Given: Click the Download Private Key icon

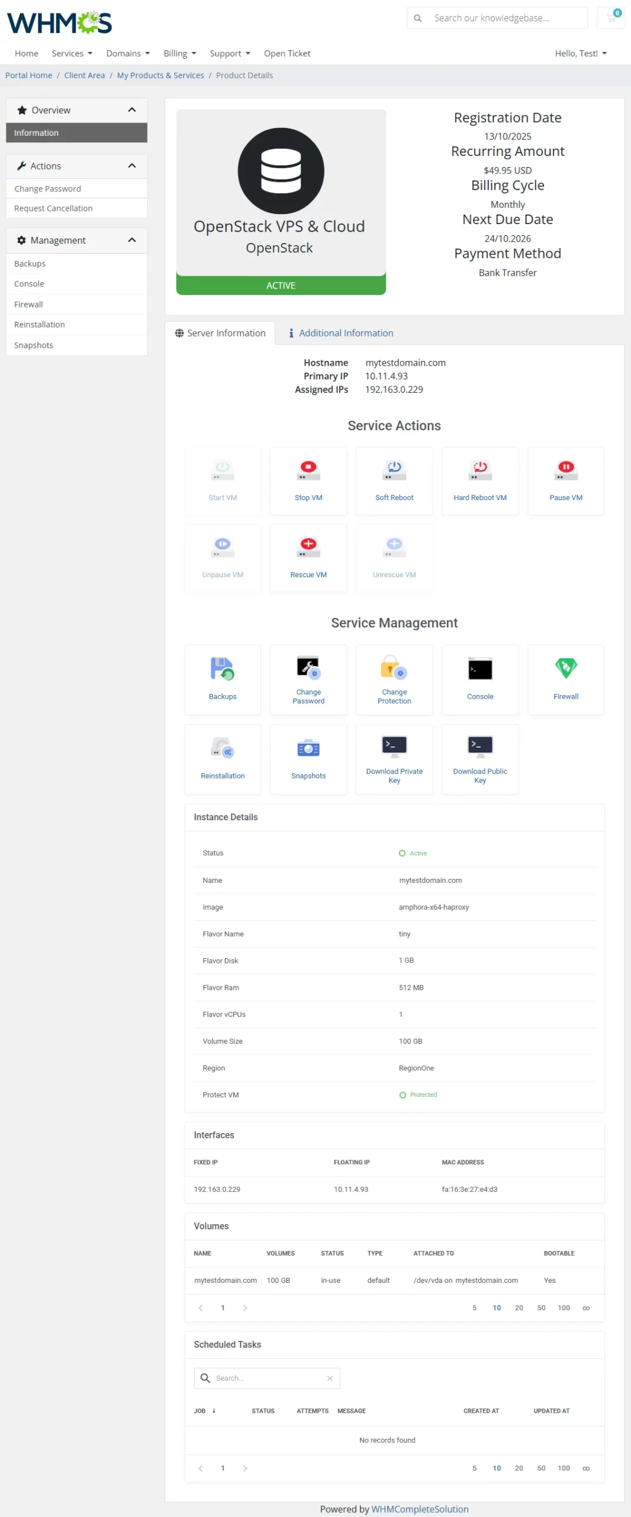Looking at the screenshot, I should (x=394, y=746).
